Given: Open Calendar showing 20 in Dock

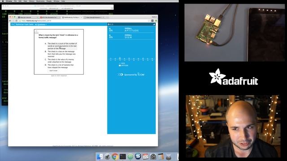Looking at the screenshot, I should click(x=145, y=157).
